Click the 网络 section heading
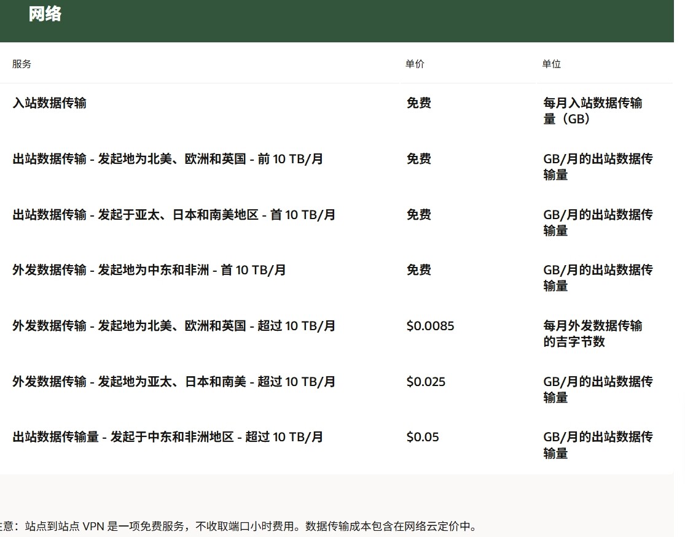The image size is (685, 537). [x=45, y=14]
